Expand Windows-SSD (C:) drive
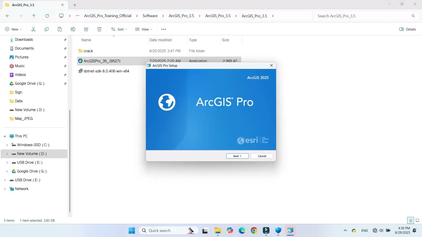This screenshot has height=237, width=422. [x=7, y=145]
